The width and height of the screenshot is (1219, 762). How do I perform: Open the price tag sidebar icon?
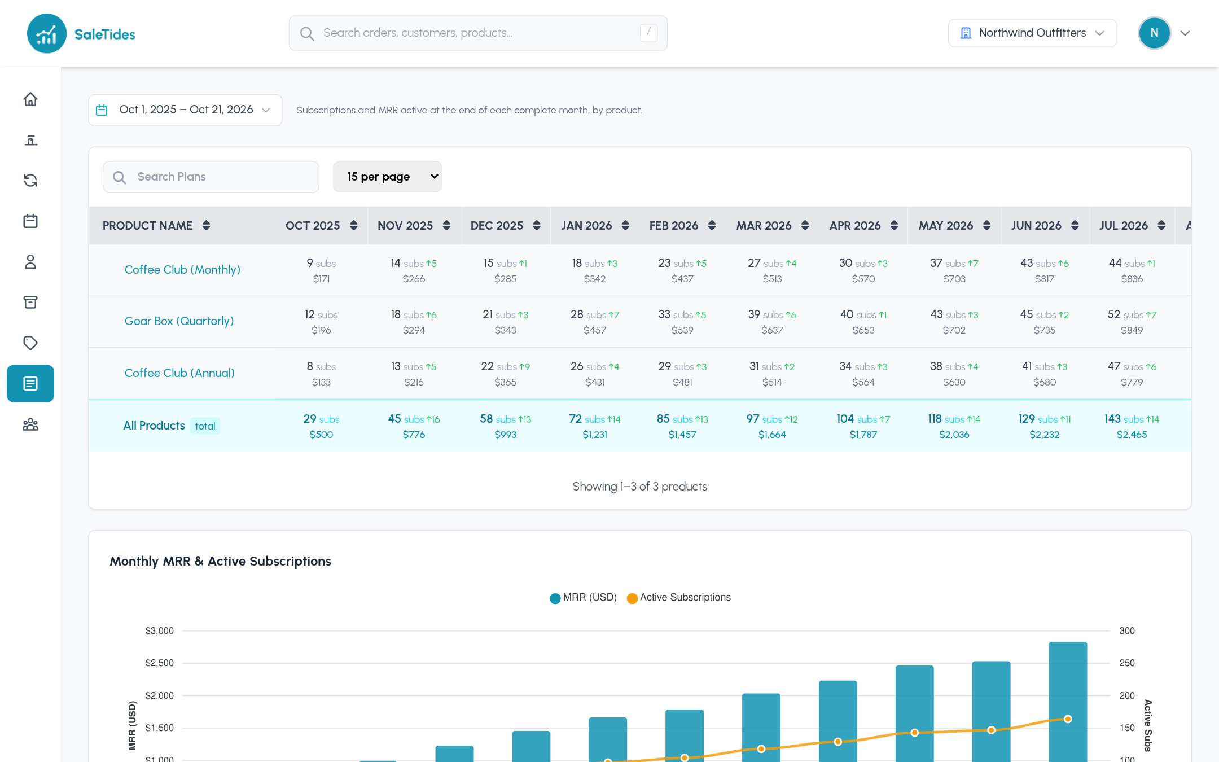(30, 343)
